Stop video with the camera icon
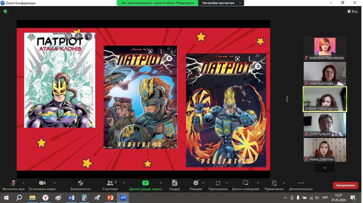363x203 pixels. coord(42,183)
